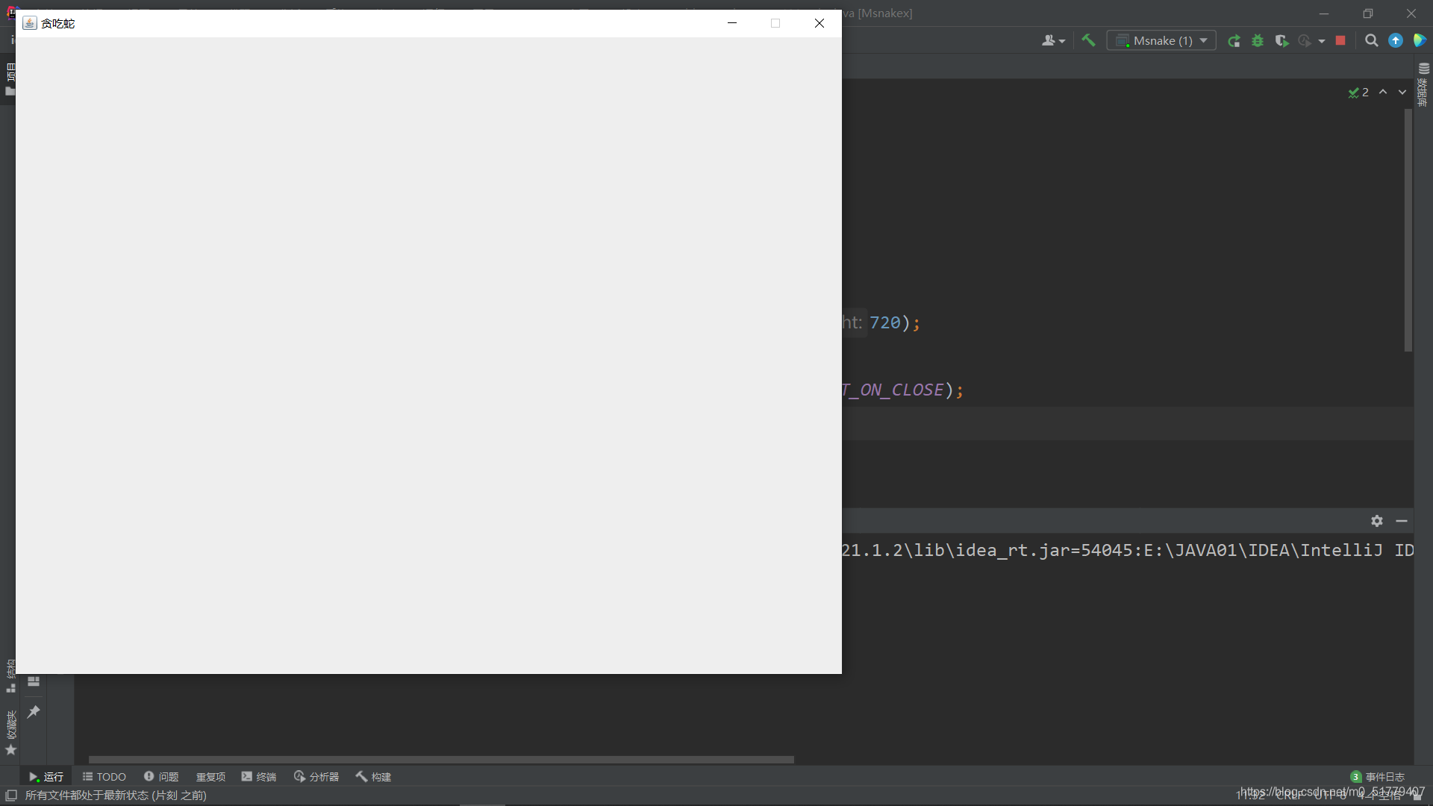Click the multicolor plugin icon at toolbar end

click(1420, 41)
